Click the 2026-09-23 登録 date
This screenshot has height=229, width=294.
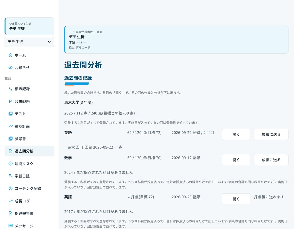[186, 197]
